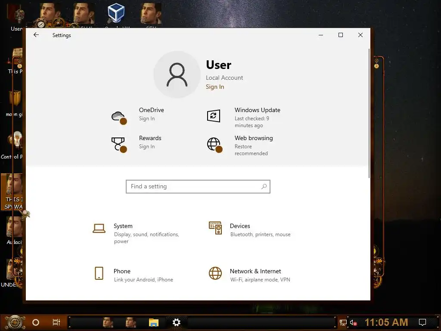The width and height of the screenshot is (441, 331).
Task: Click the Settings window vertical scrollbar
Action: click(x=369, y=113)
